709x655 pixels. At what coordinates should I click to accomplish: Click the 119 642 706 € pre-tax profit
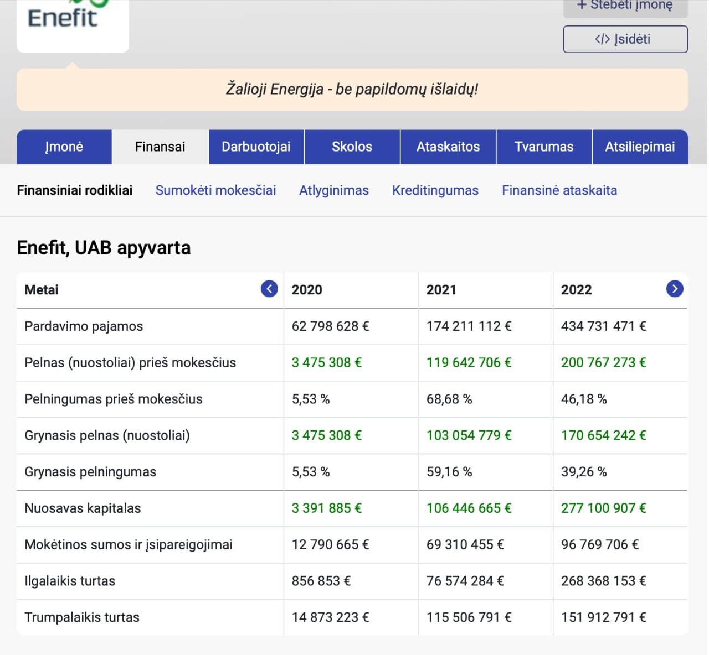click(469, 363)
